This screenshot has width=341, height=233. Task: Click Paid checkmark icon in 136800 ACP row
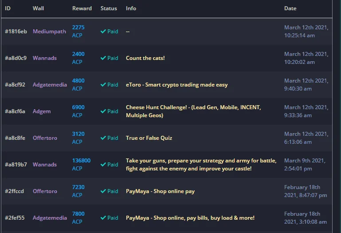[103, 164]
